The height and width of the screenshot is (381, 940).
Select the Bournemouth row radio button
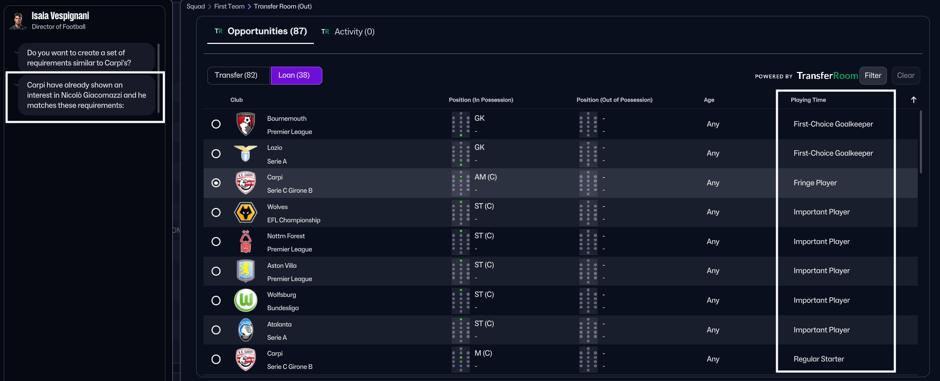pyautogui.click(x=216, y=124)
